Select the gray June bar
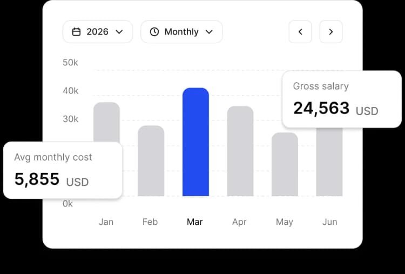The height and width of the screenshot is (274, 405). 329,162
